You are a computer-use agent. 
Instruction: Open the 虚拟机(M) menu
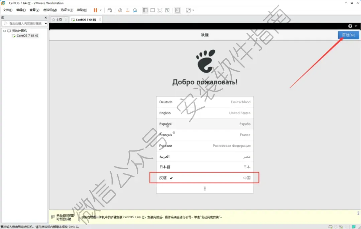point(50,10)
